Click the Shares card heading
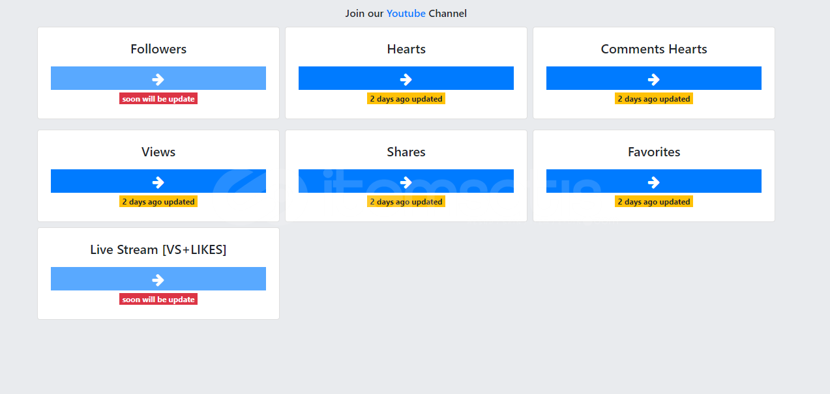This screenshot has width=830, height=394. 406,152
